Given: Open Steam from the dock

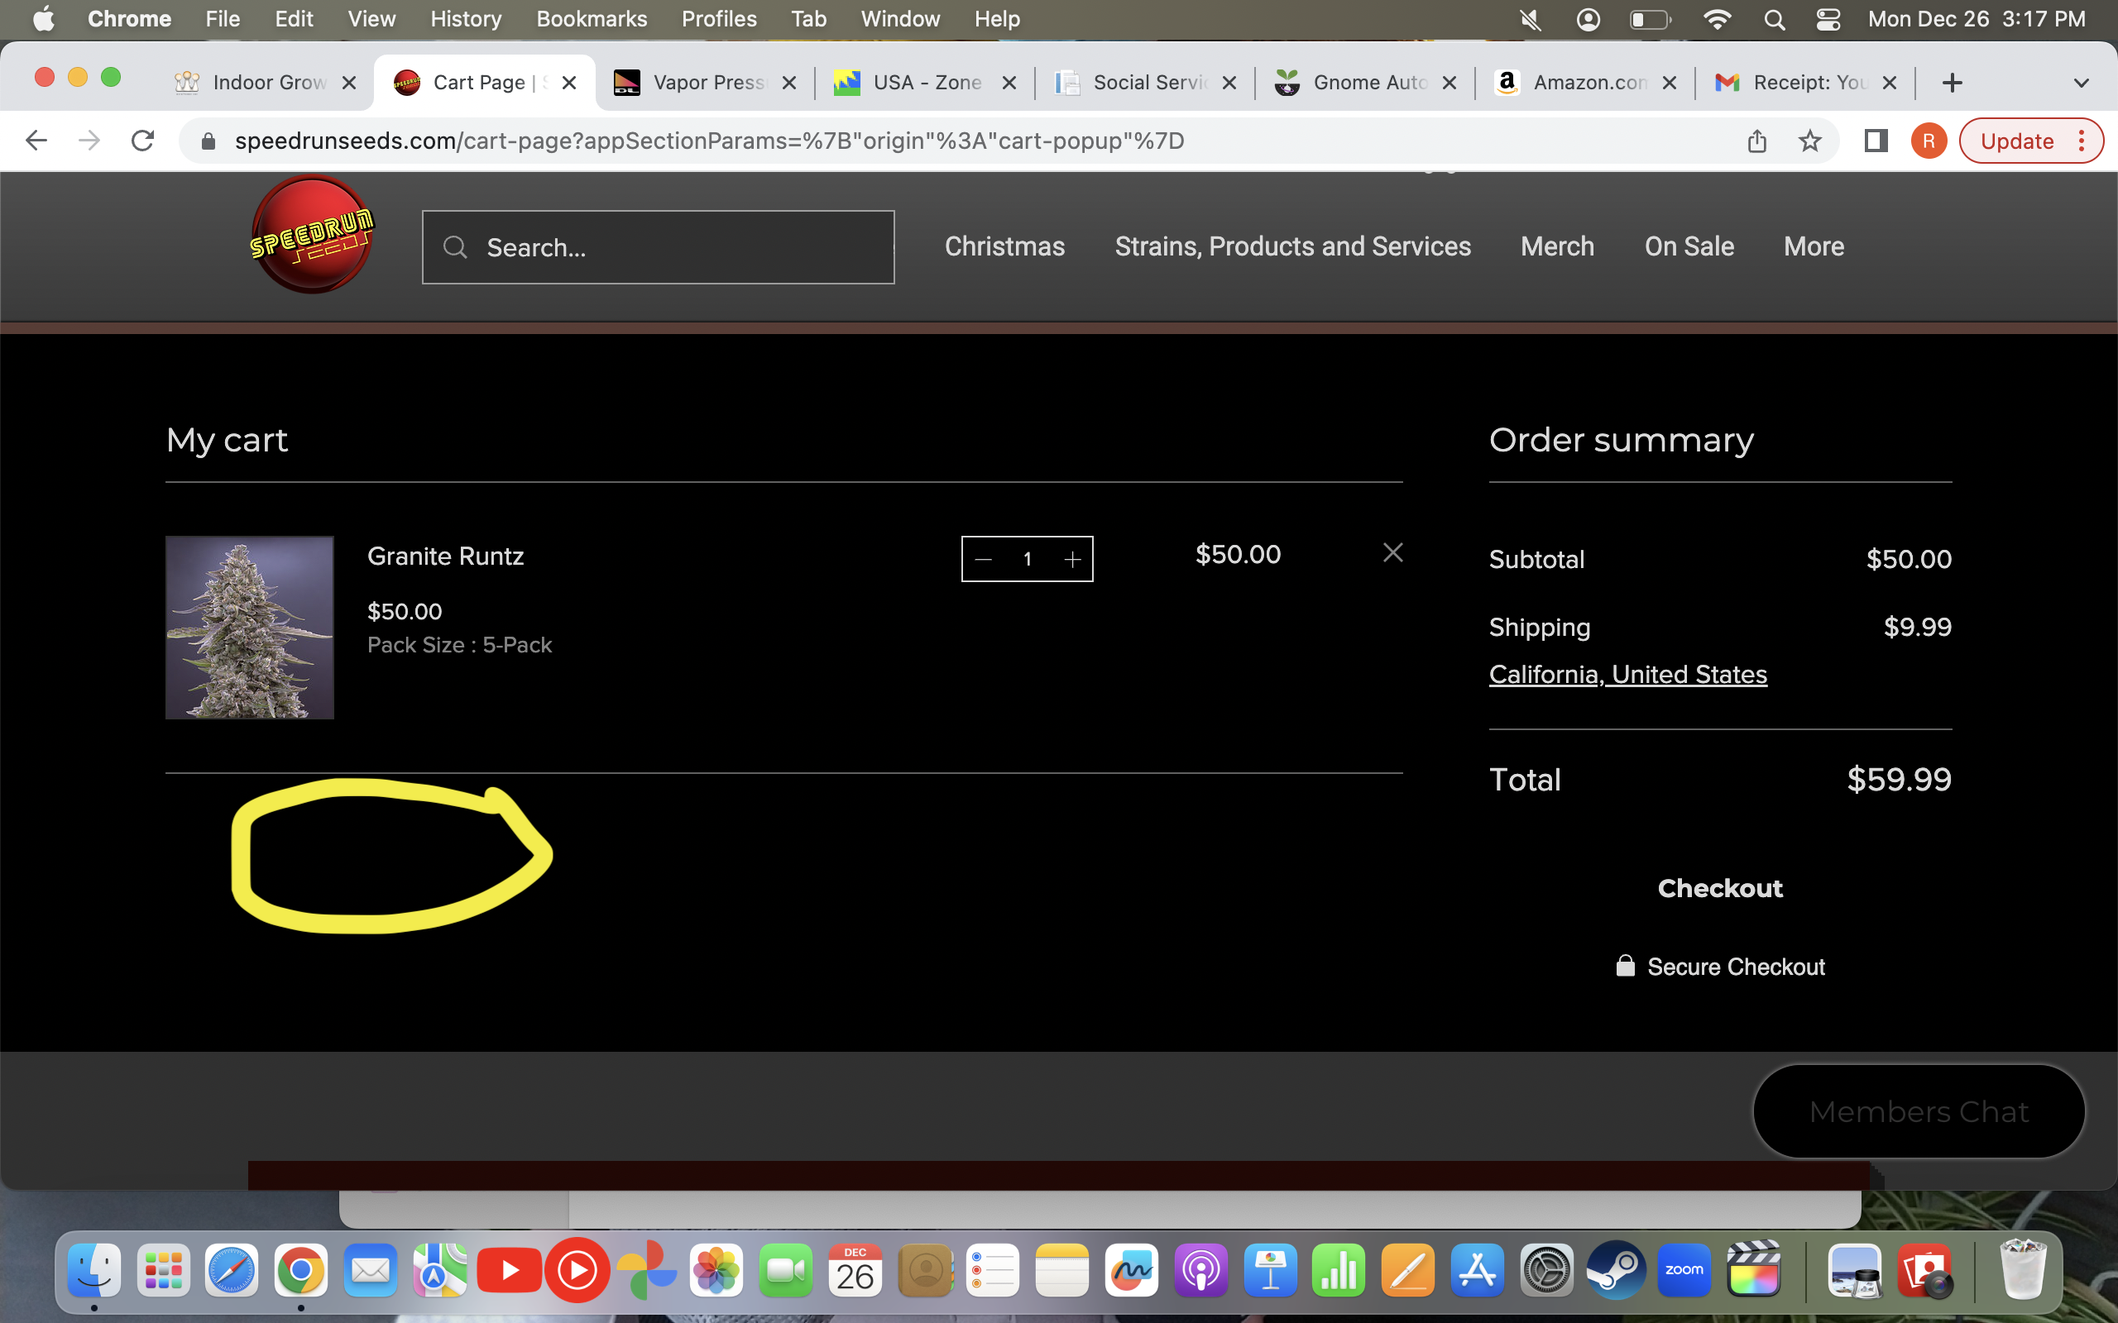Looking at the screenshot, I should pos(1616,1271).
